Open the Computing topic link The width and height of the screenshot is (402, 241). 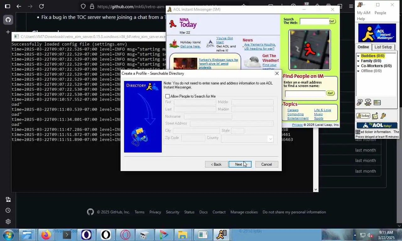point(296,114)
